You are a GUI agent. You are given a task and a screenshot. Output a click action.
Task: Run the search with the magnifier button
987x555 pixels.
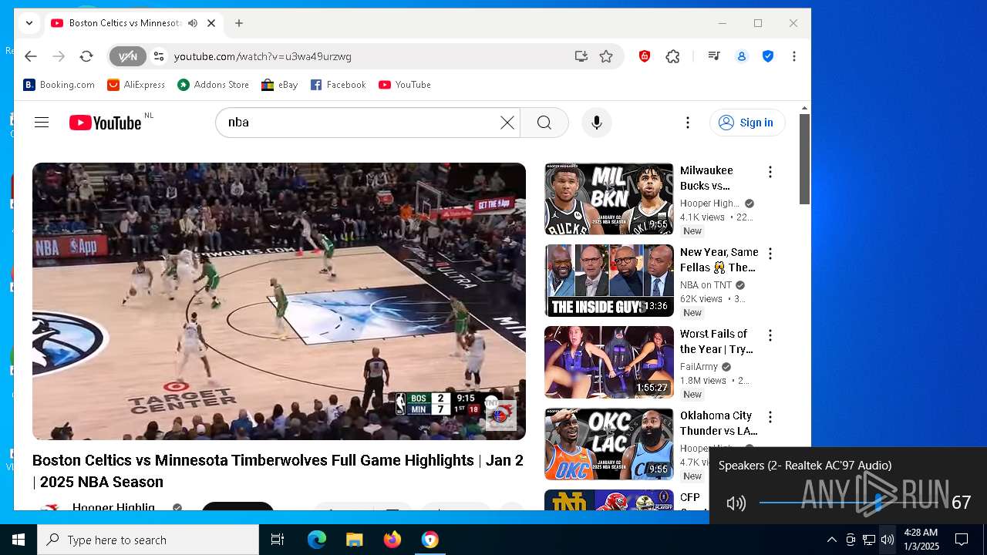pos(544,123)
